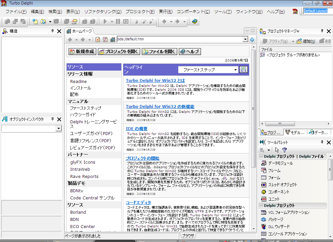Click the Stop loading red X icon
This screenshot has width=333, height=242.
(x=98, y=39)
